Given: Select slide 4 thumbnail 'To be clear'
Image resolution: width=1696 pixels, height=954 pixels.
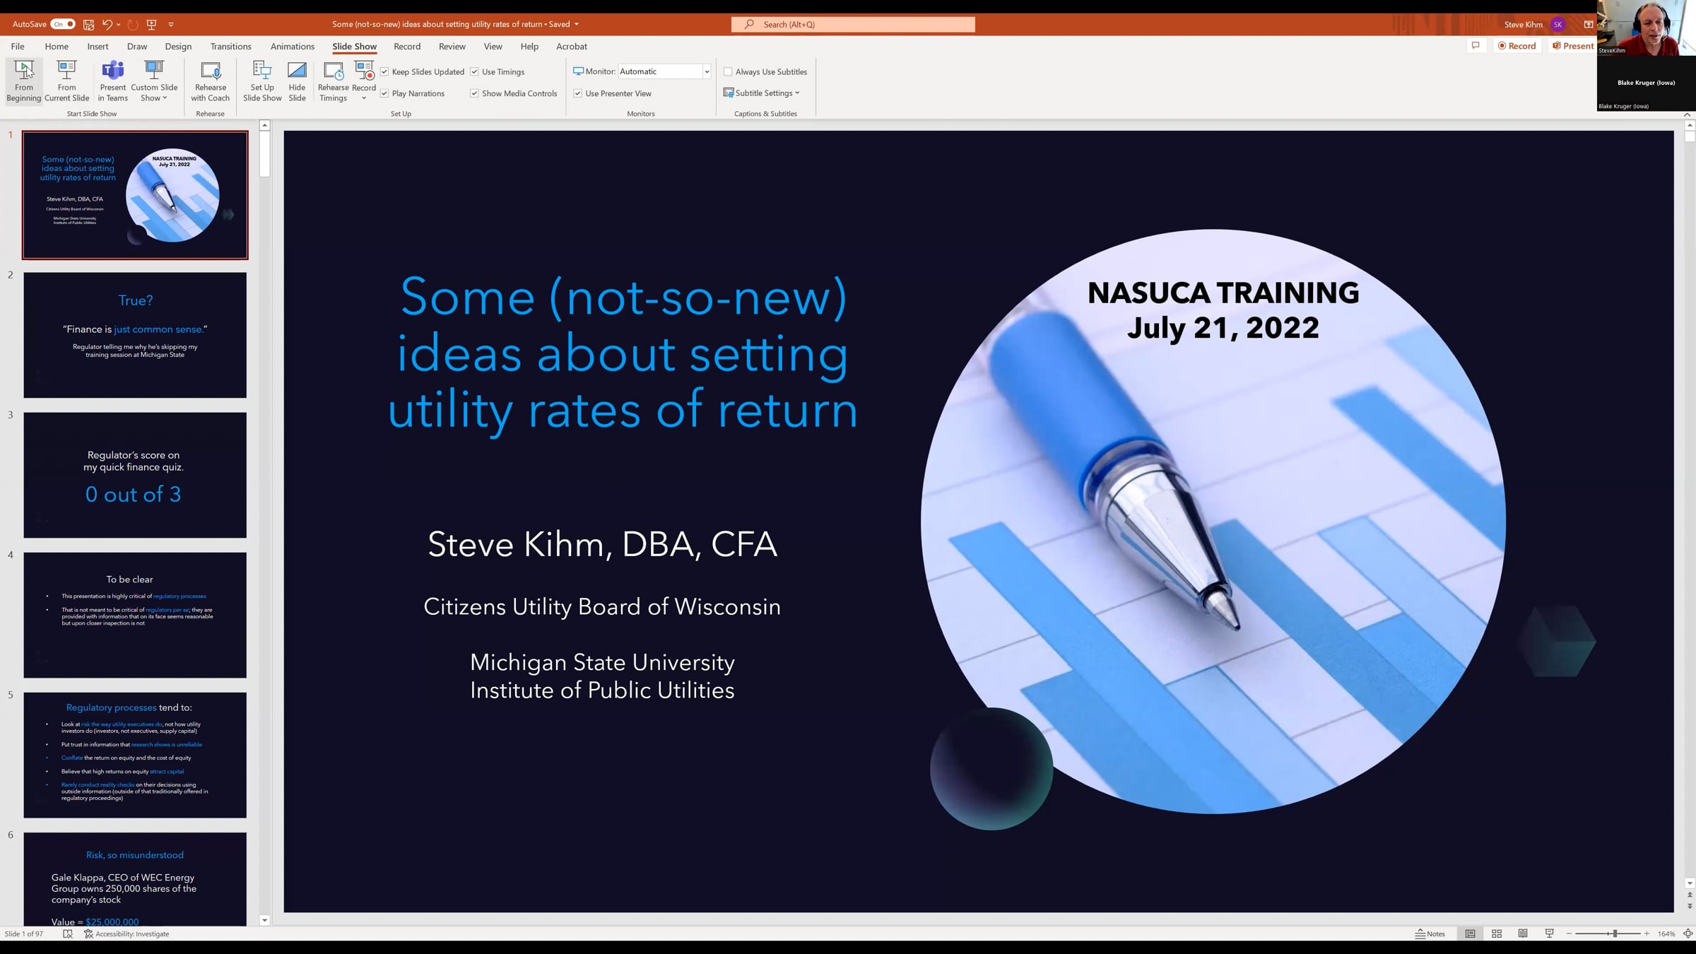Looking at the screenshot, I should [x=135, y=615].
